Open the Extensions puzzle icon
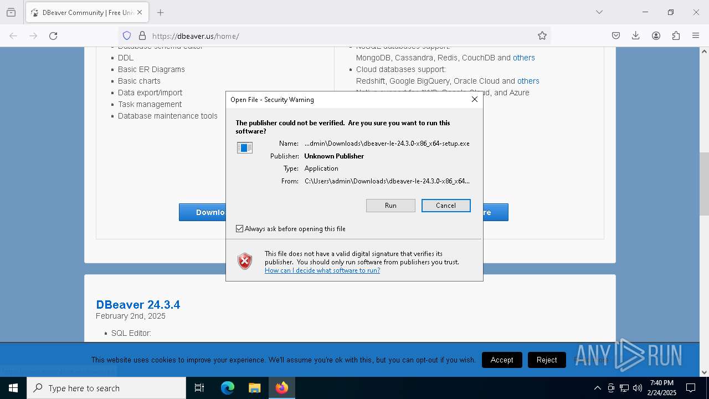The height and width of the screenshot is (399, 709). click(676, 36)
